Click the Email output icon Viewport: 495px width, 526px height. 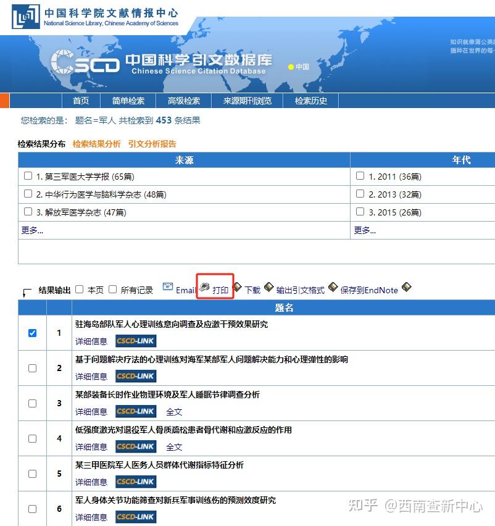(x=168, y=286)
